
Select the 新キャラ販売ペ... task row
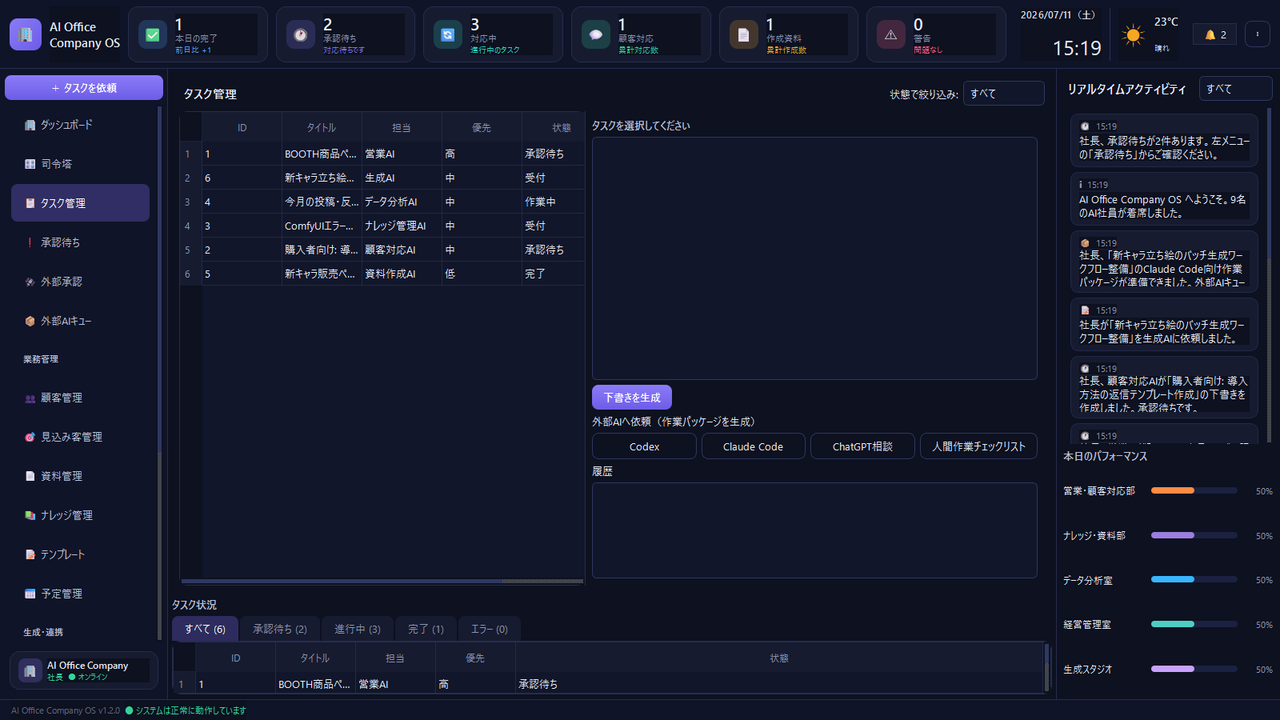click(382, 274)
